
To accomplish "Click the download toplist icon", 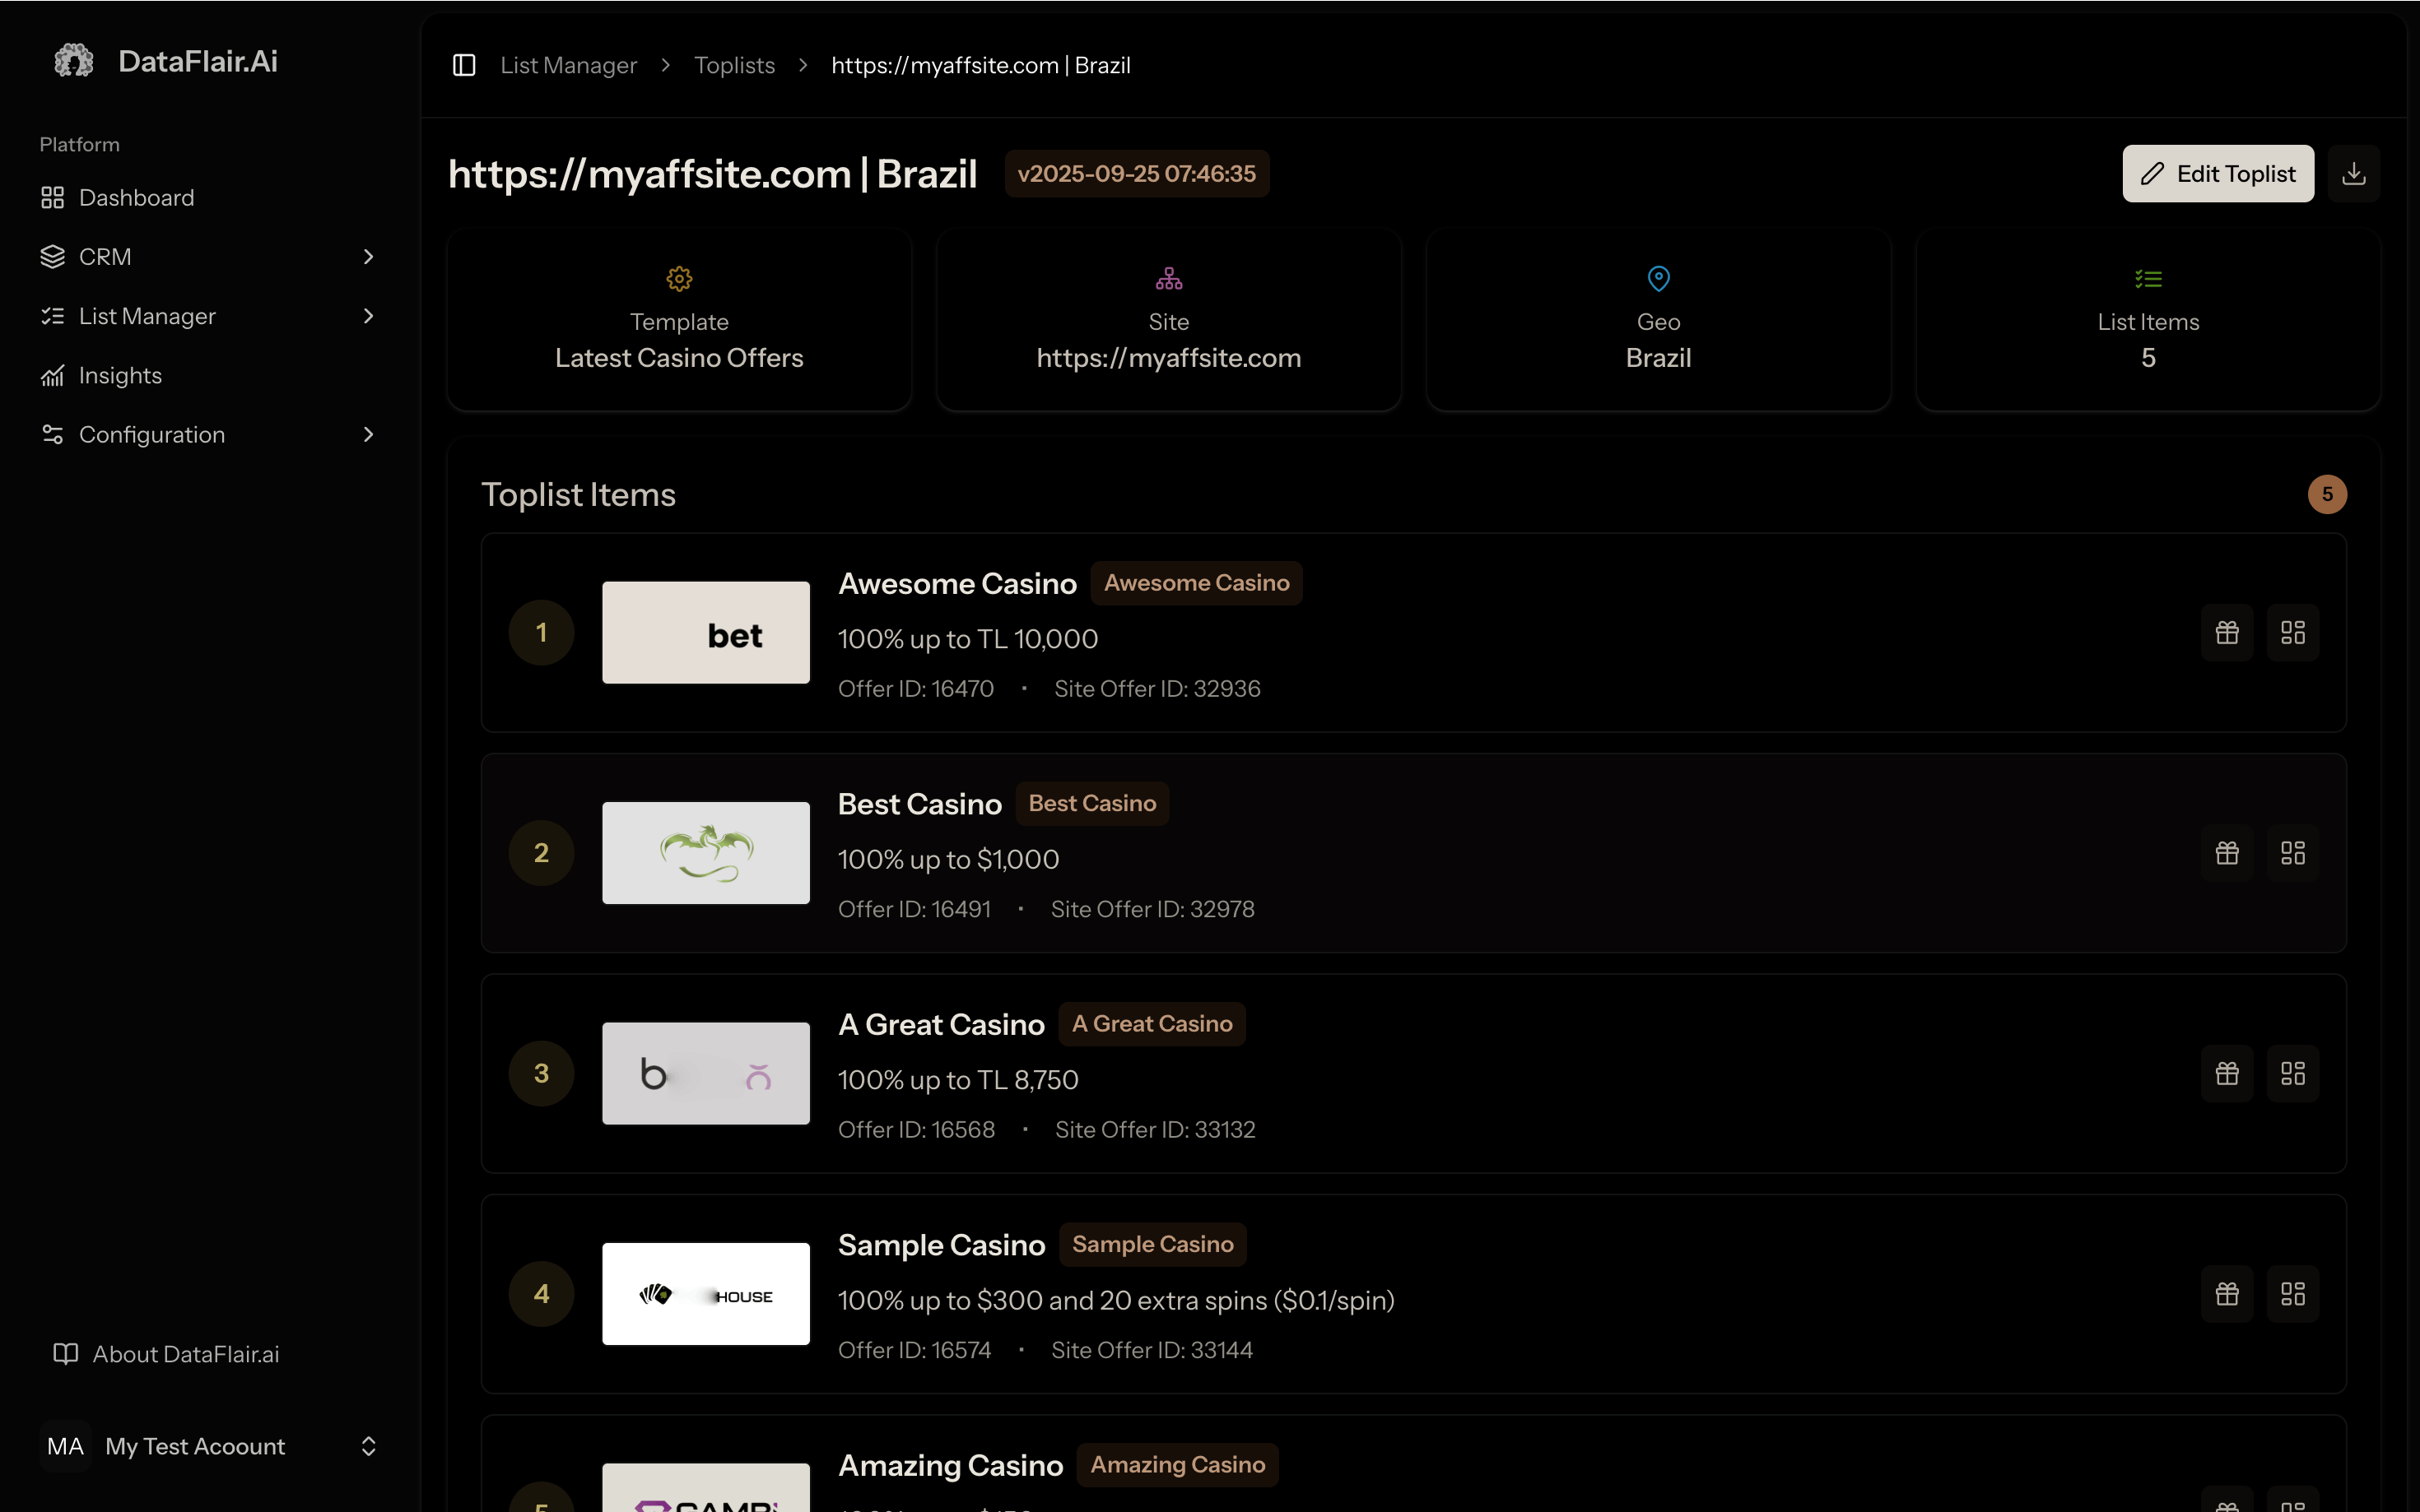I will [2353, 174].
